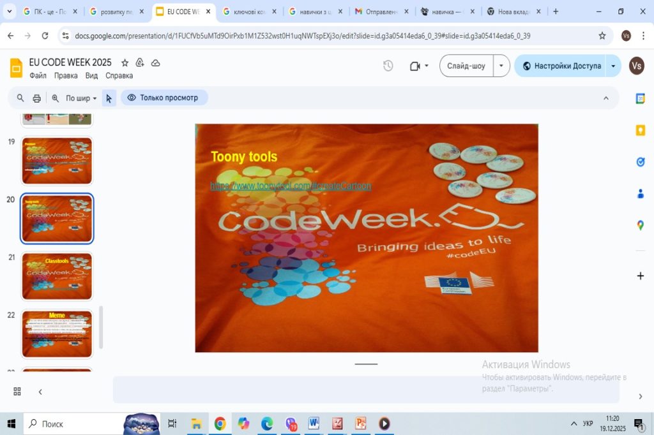
Task: Collapse the slide filmstrip panel
Action: [40, 392]
